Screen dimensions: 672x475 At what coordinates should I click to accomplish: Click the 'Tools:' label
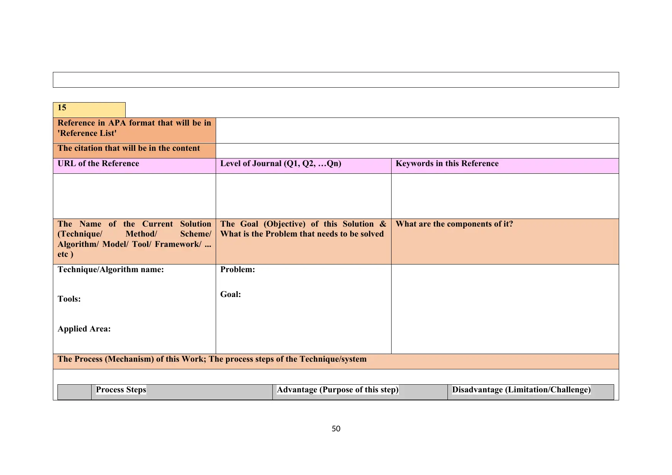[x=69, y=299]
